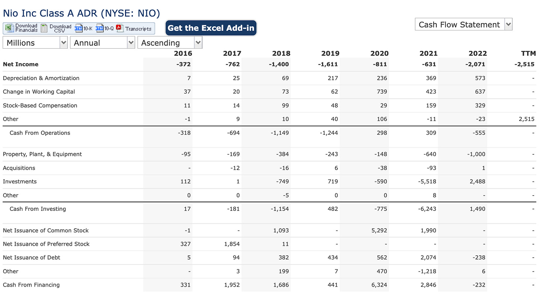Click the Nio Inc Class A ADR title
The width and height of the screenshot is (542, 304).
[x=82, y=13]
